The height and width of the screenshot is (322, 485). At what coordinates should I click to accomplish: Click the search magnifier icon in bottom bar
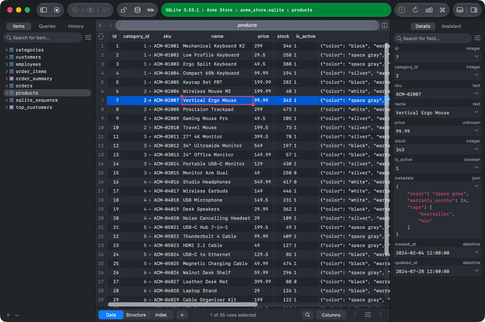tap(308, 315)
